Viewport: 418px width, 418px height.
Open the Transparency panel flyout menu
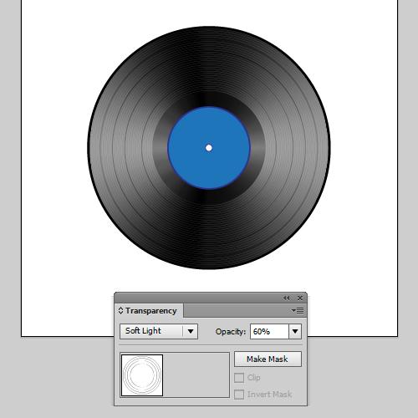pyautogui.click(x=298, y=310)
